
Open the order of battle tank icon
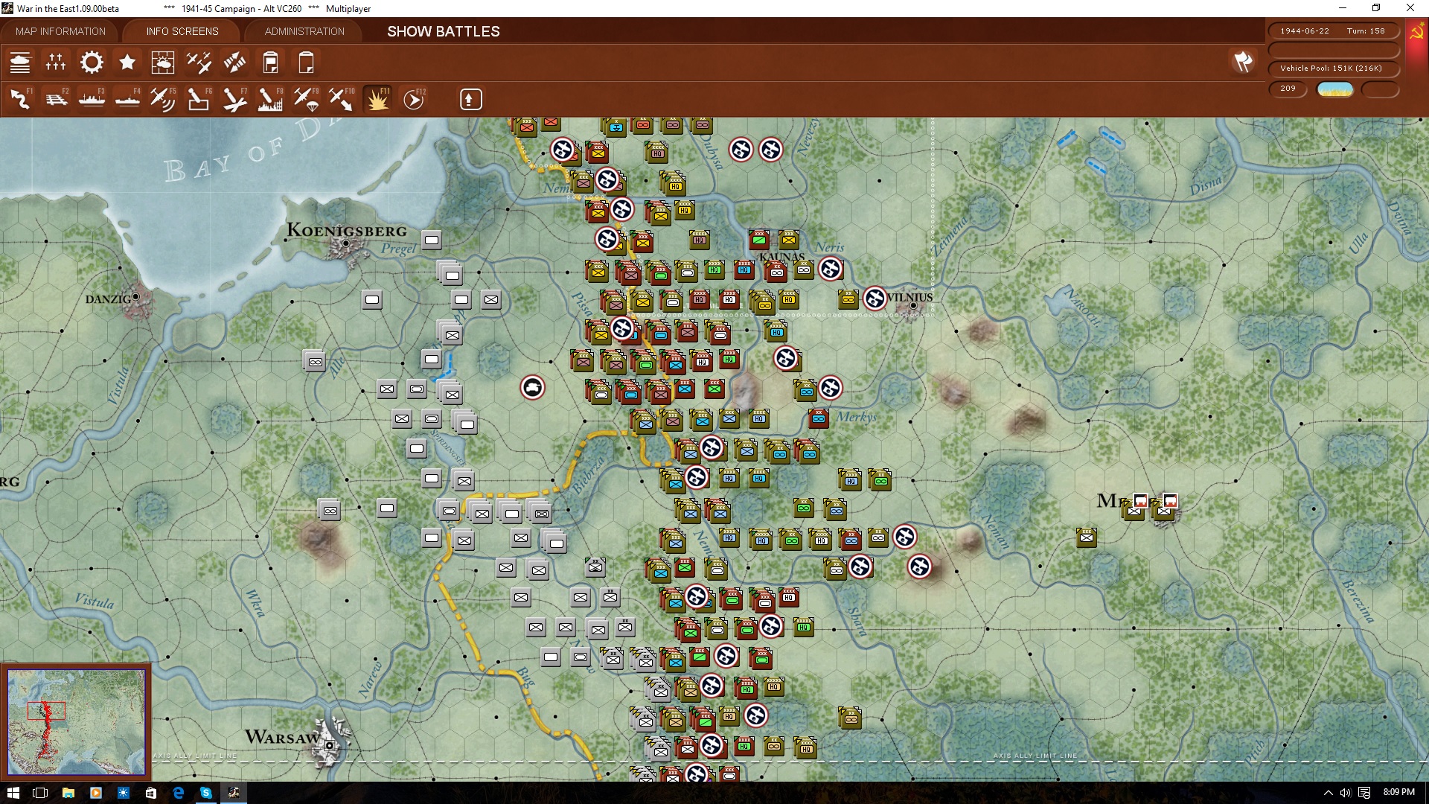click(20, 63)
